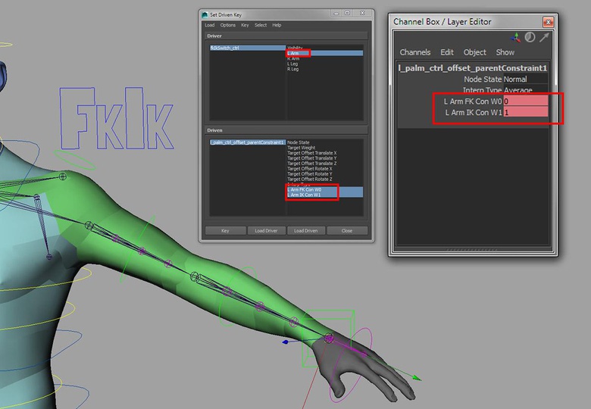Open the Options menu in Set Driven Key
Screen dimensions: 591x409
coord(228,25)
